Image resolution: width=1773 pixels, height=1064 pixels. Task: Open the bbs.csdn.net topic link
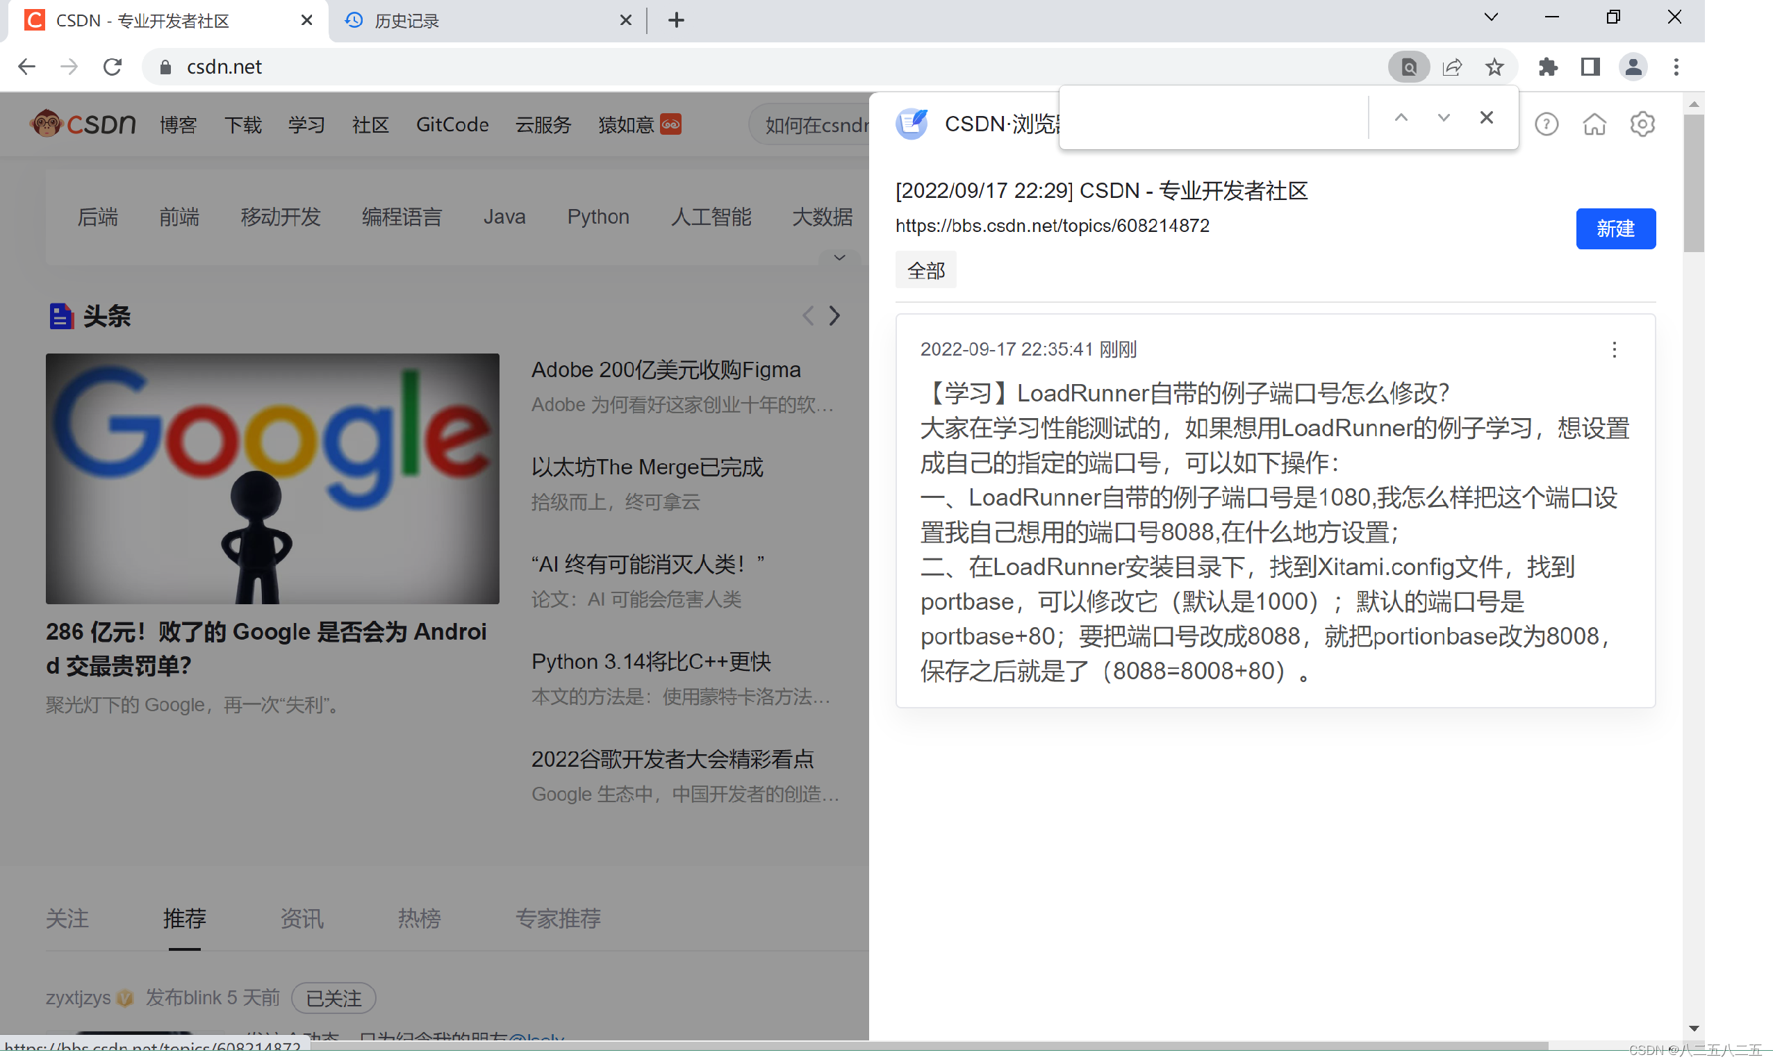(1052, 226)
